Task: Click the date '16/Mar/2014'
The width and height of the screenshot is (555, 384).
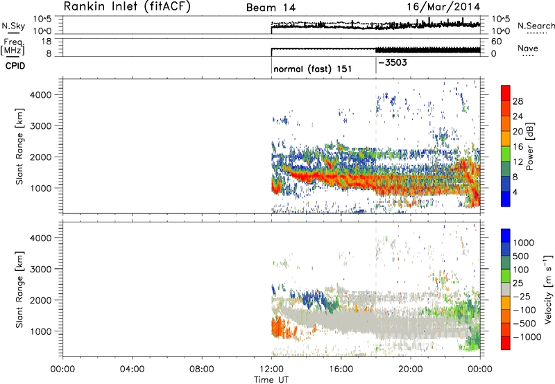Action: 443,7
